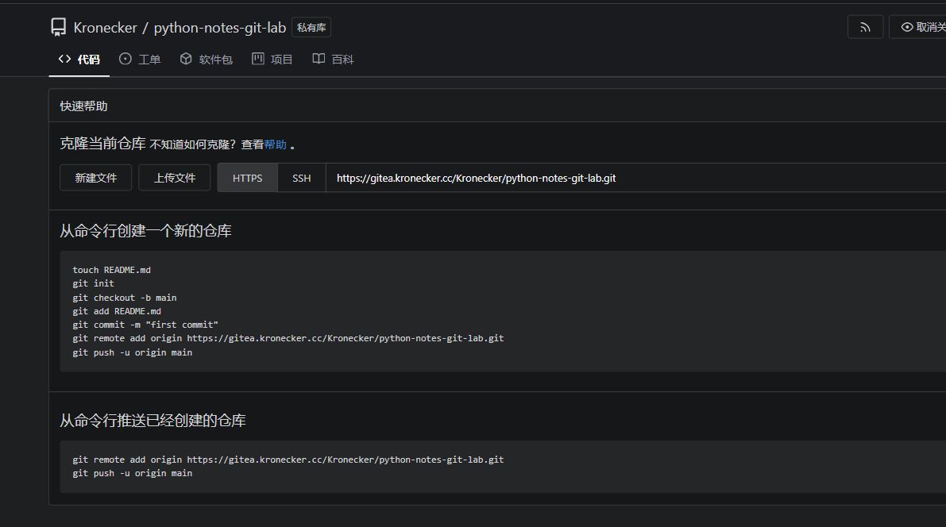Click the 克隆当前仓库 heading
The image size is (946, 527).
click(102, 144)
